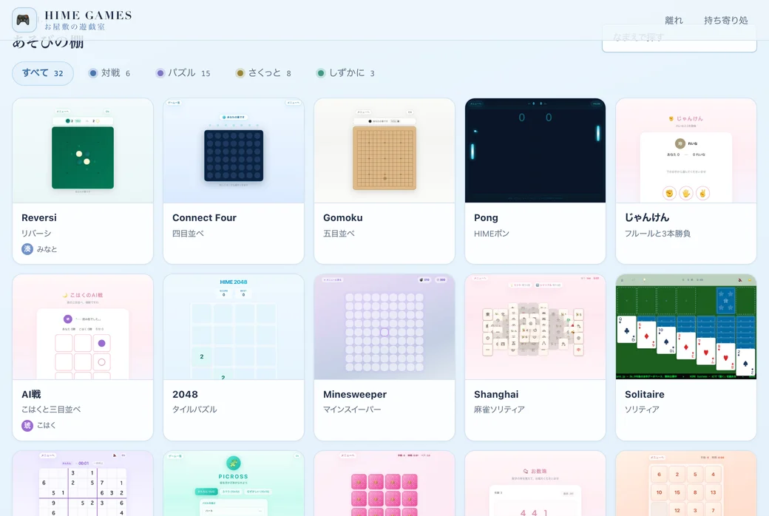
Task: Click the こはくと三目並べ subtitle text
Action: [x=51, y=410]
